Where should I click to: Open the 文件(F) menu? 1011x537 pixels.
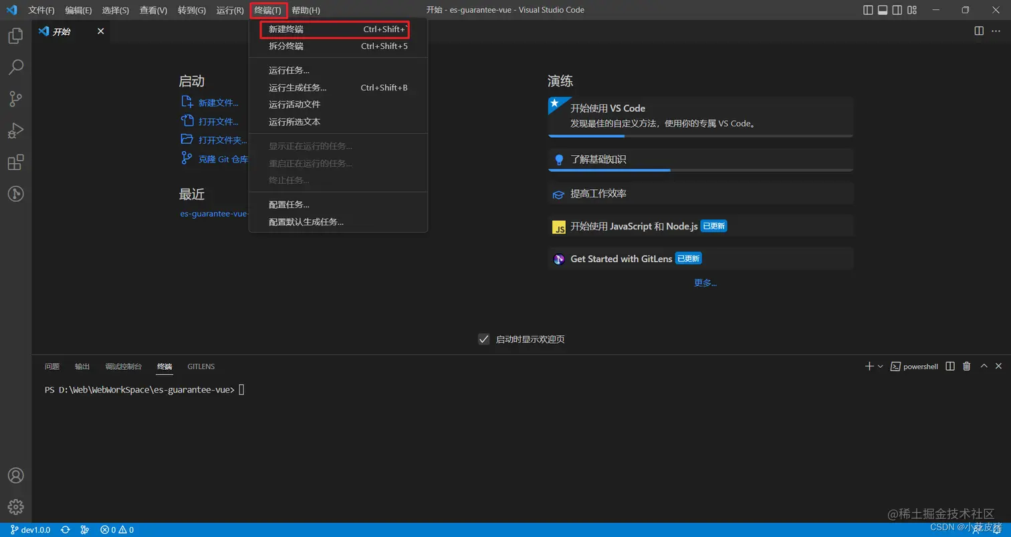(41, 10)
